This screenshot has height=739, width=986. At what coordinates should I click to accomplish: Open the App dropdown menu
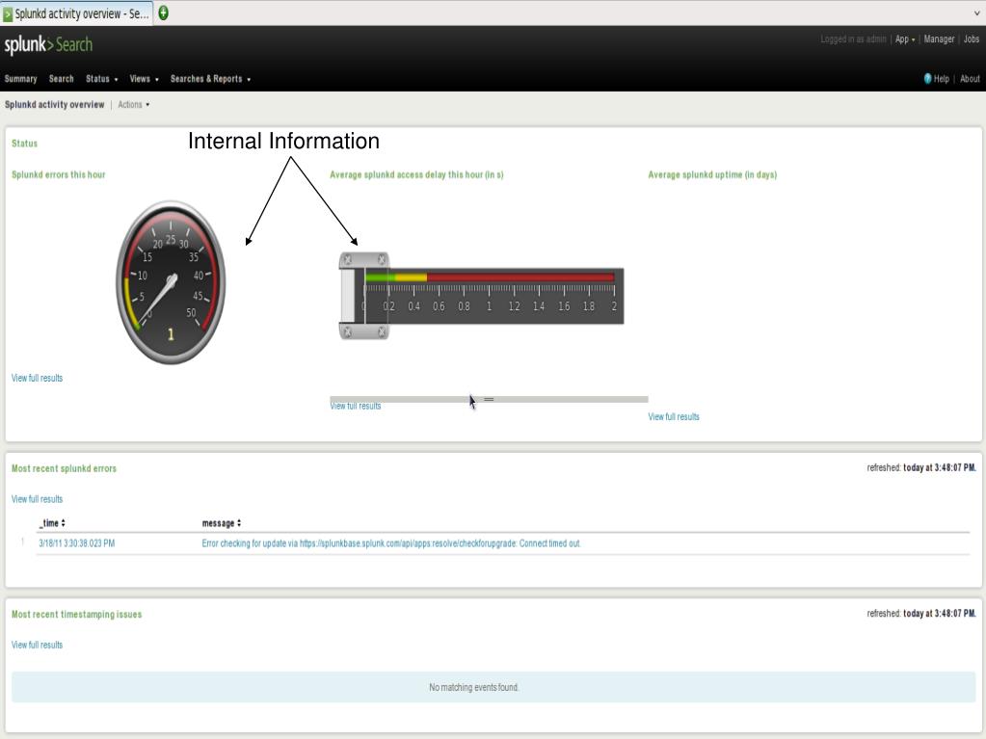[905, 39]
